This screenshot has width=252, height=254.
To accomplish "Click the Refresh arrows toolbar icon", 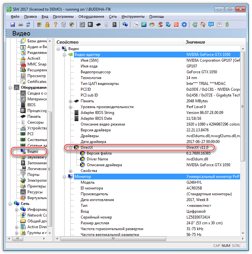I will tap(28, 25).
